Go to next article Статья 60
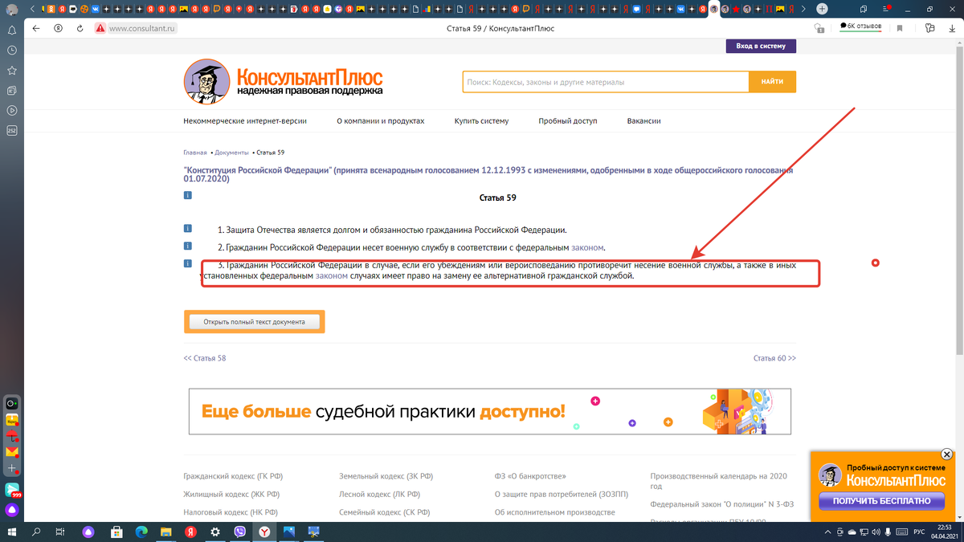 coord(774,358)
